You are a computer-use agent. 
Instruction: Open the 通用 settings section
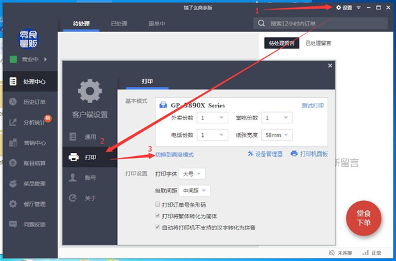90,137
